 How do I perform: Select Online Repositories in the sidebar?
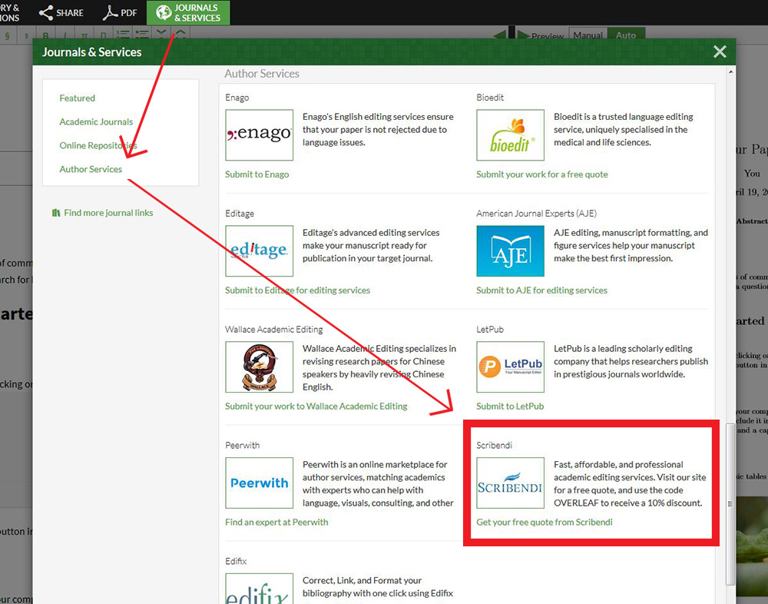[x=98, y=145]
